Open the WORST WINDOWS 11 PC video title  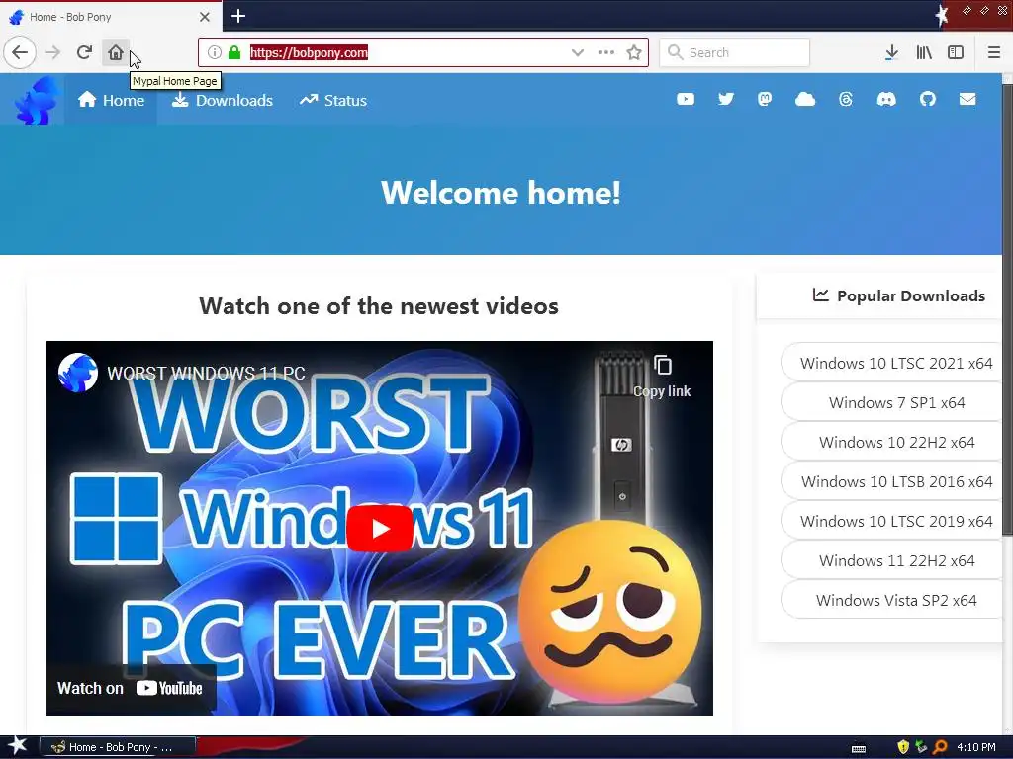tap(206, 373)
